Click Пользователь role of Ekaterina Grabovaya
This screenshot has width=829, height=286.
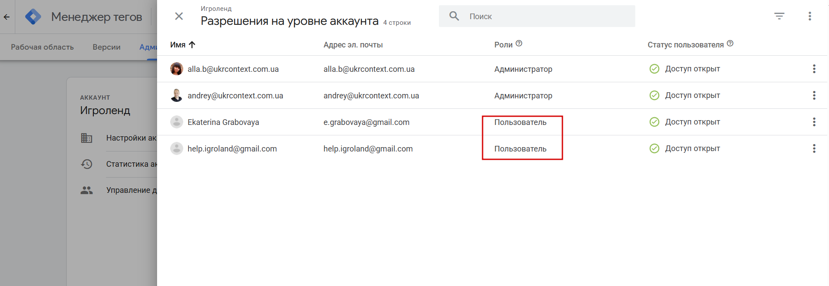[x=520, y=122]
